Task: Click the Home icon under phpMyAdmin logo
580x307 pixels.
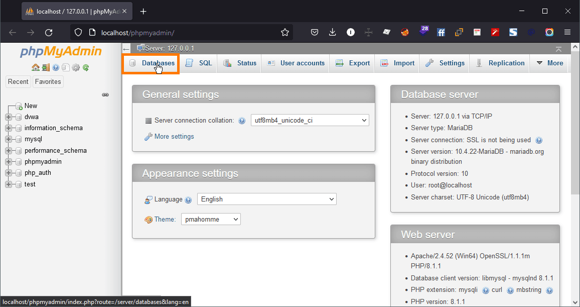Action: (x=36, y=67)
